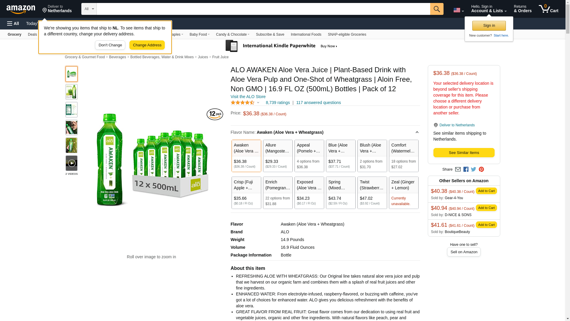Click inside the Amazon search field

click(x=263, y=9)
